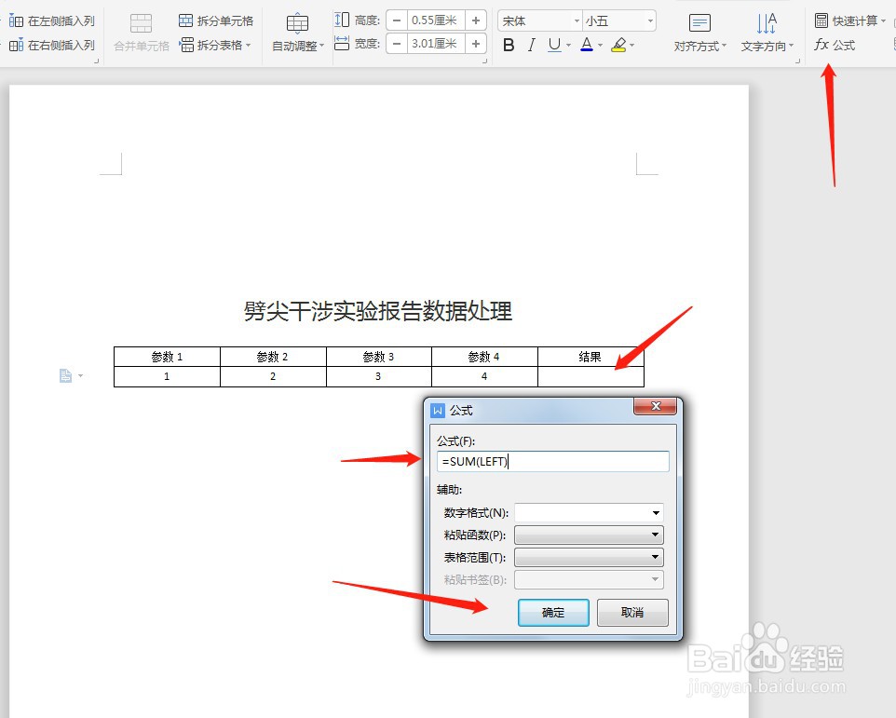Open the Text Direction (文字方向) menu
Screen dimensions: 896x718
[767, 33]
